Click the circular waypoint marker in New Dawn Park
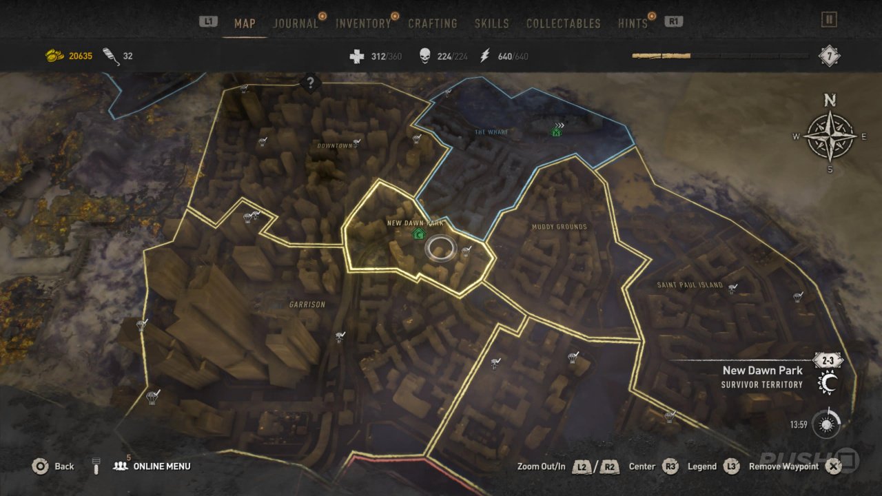This screenshot has width=882, height=496. point(440,249)
